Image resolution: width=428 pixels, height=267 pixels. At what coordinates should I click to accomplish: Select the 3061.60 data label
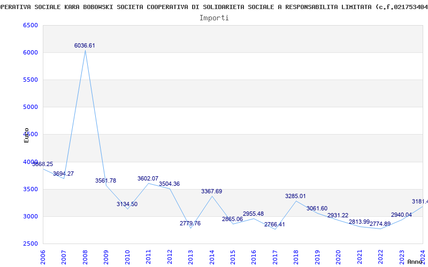(x=317, y=208)
